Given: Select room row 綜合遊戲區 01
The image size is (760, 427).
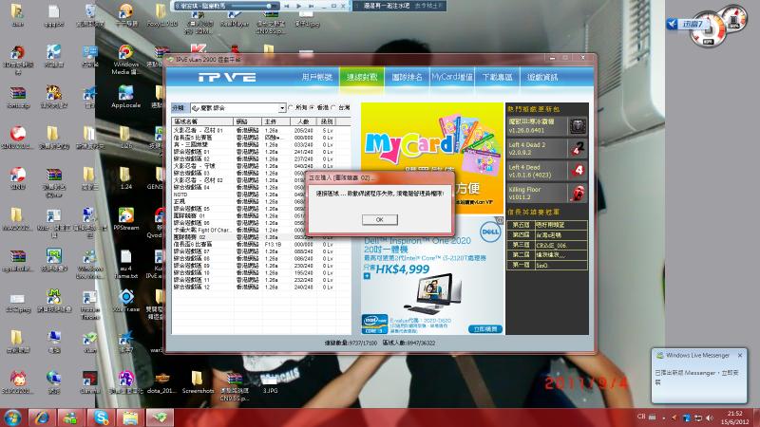Looking at the screenshot, I should tap(260, 152).
